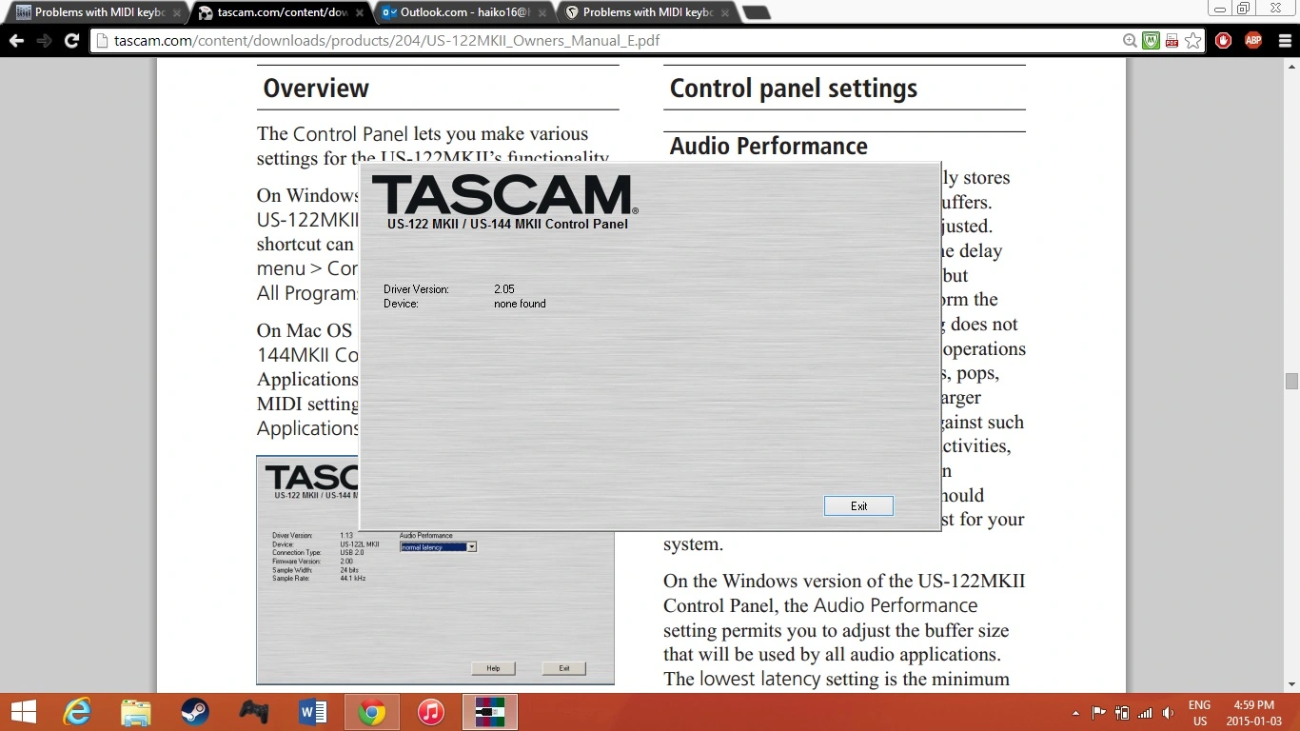The width and height of the screenshot is (1300, 731).
Task: Click the zoom magnifier icon in address bar
Action: pyautogui.click(x=1130, y=41)
